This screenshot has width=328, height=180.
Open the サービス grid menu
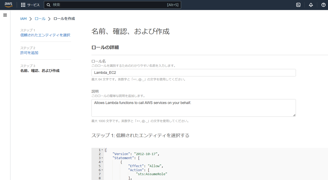(30, 5)
